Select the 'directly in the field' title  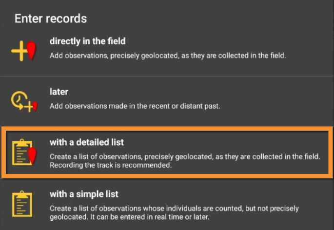(88, 41)
